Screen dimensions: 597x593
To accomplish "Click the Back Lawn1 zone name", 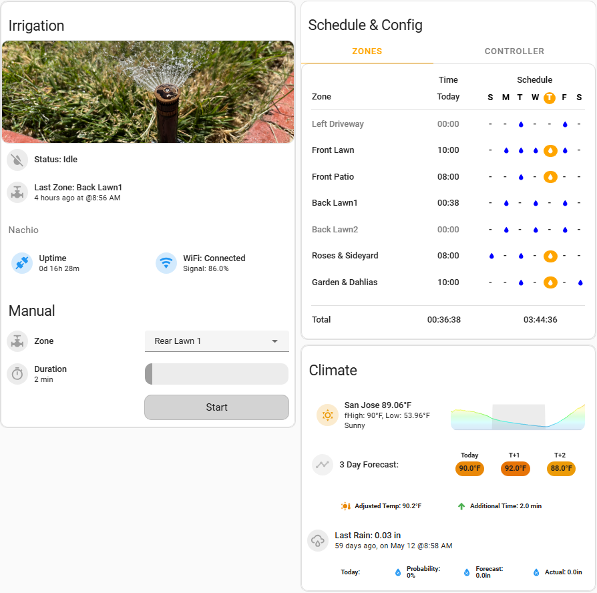I will (x=335, y=203).
